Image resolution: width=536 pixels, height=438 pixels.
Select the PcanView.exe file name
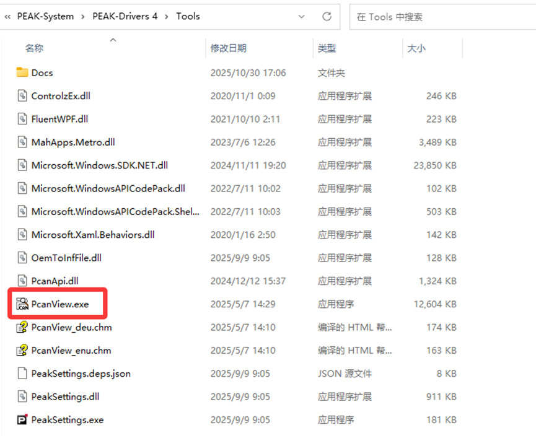pos(60,304)
